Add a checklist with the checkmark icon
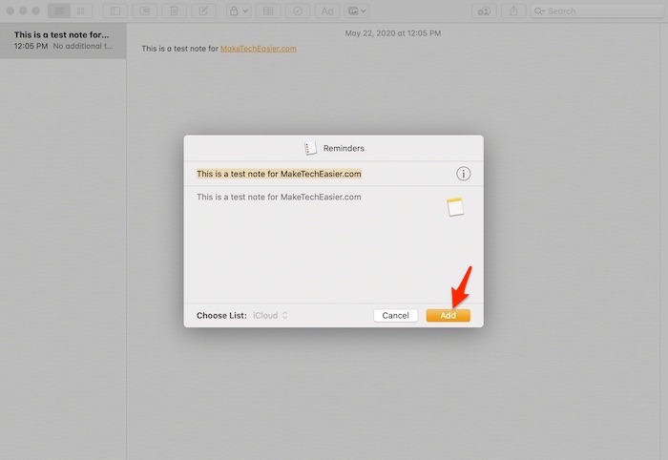The image size is (668, 460). click(298, 11)
